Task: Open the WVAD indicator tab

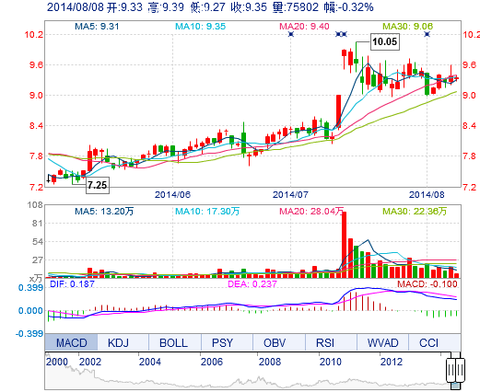Action: pyautogui.click(x=382, y=342)
